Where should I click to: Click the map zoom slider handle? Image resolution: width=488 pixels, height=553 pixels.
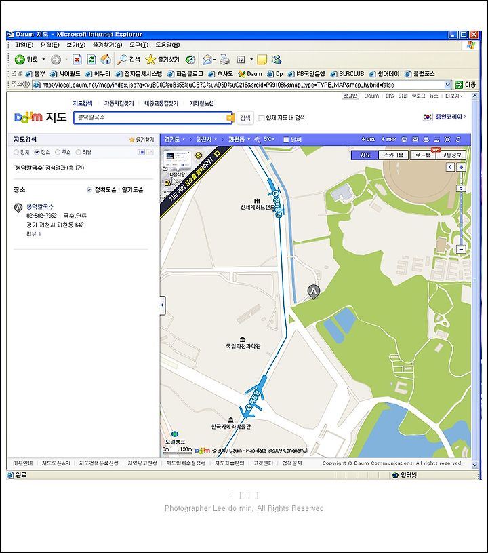tap(461, 189)
